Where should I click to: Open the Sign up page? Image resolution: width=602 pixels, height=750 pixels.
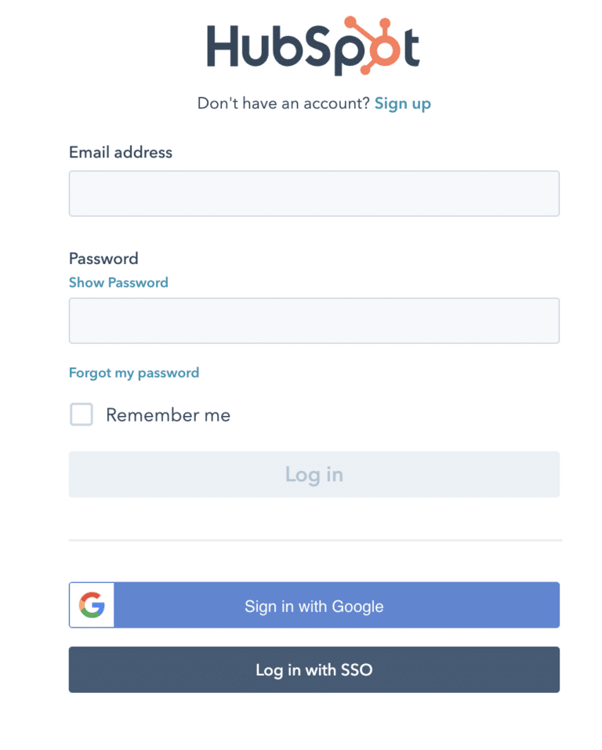click(x=402, y=103)
